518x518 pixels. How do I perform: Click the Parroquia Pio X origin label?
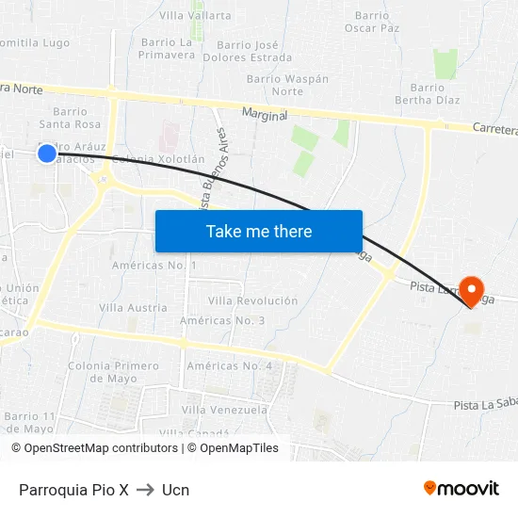click(73, 490)
